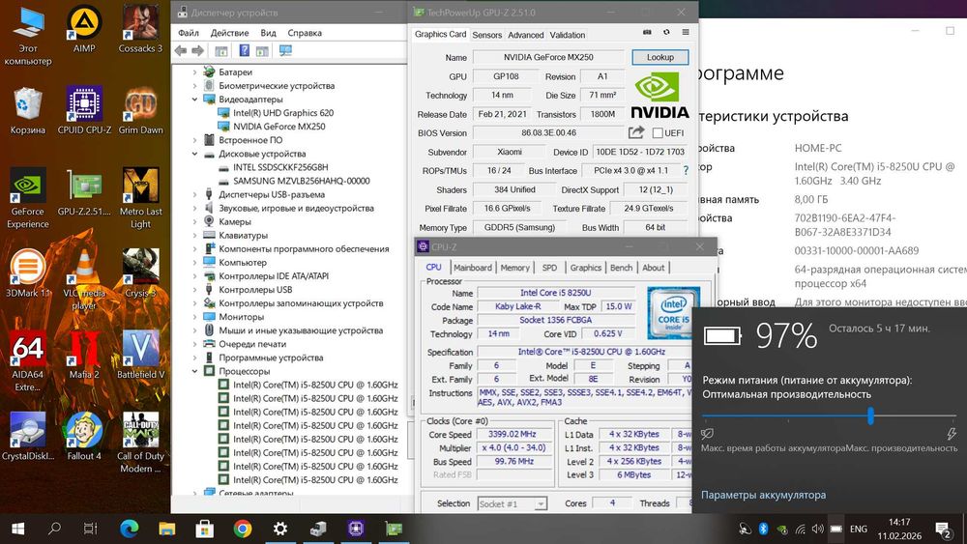Launch Metro Last Light shortcut
The width and height of the screenshot is (967, 544).
click(x=140, y=198)
